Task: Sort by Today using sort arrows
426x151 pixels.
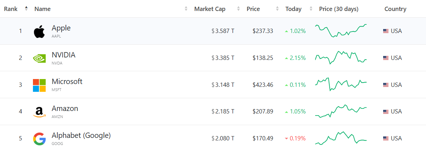Action: (311, 9)
